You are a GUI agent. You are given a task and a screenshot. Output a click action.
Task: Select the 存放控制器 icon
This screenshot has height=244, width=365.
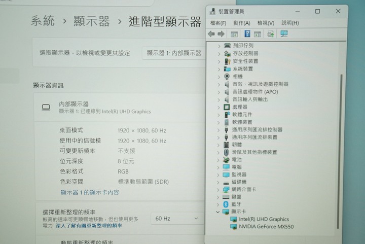pyautogui.click(x=227, y=53)
